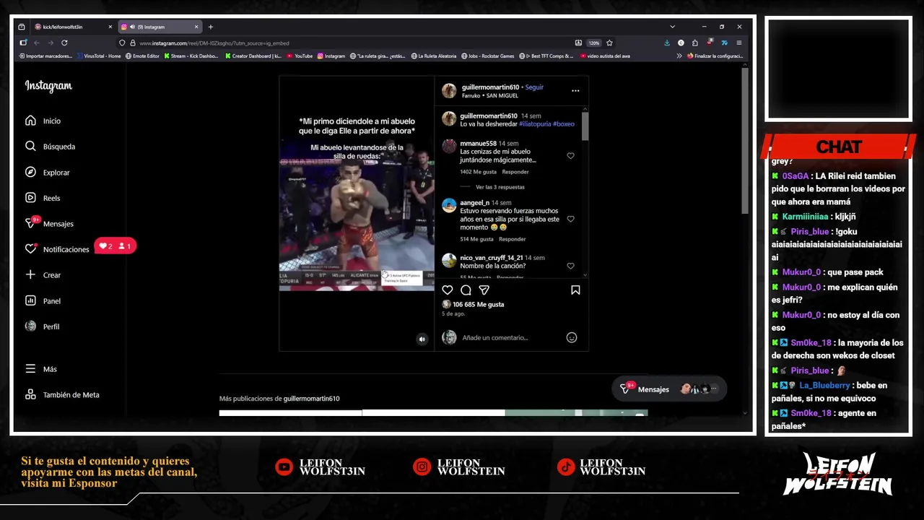Open the sidebar toggle left of back arrow
924x520 pixels.
(x=23, y=43)
